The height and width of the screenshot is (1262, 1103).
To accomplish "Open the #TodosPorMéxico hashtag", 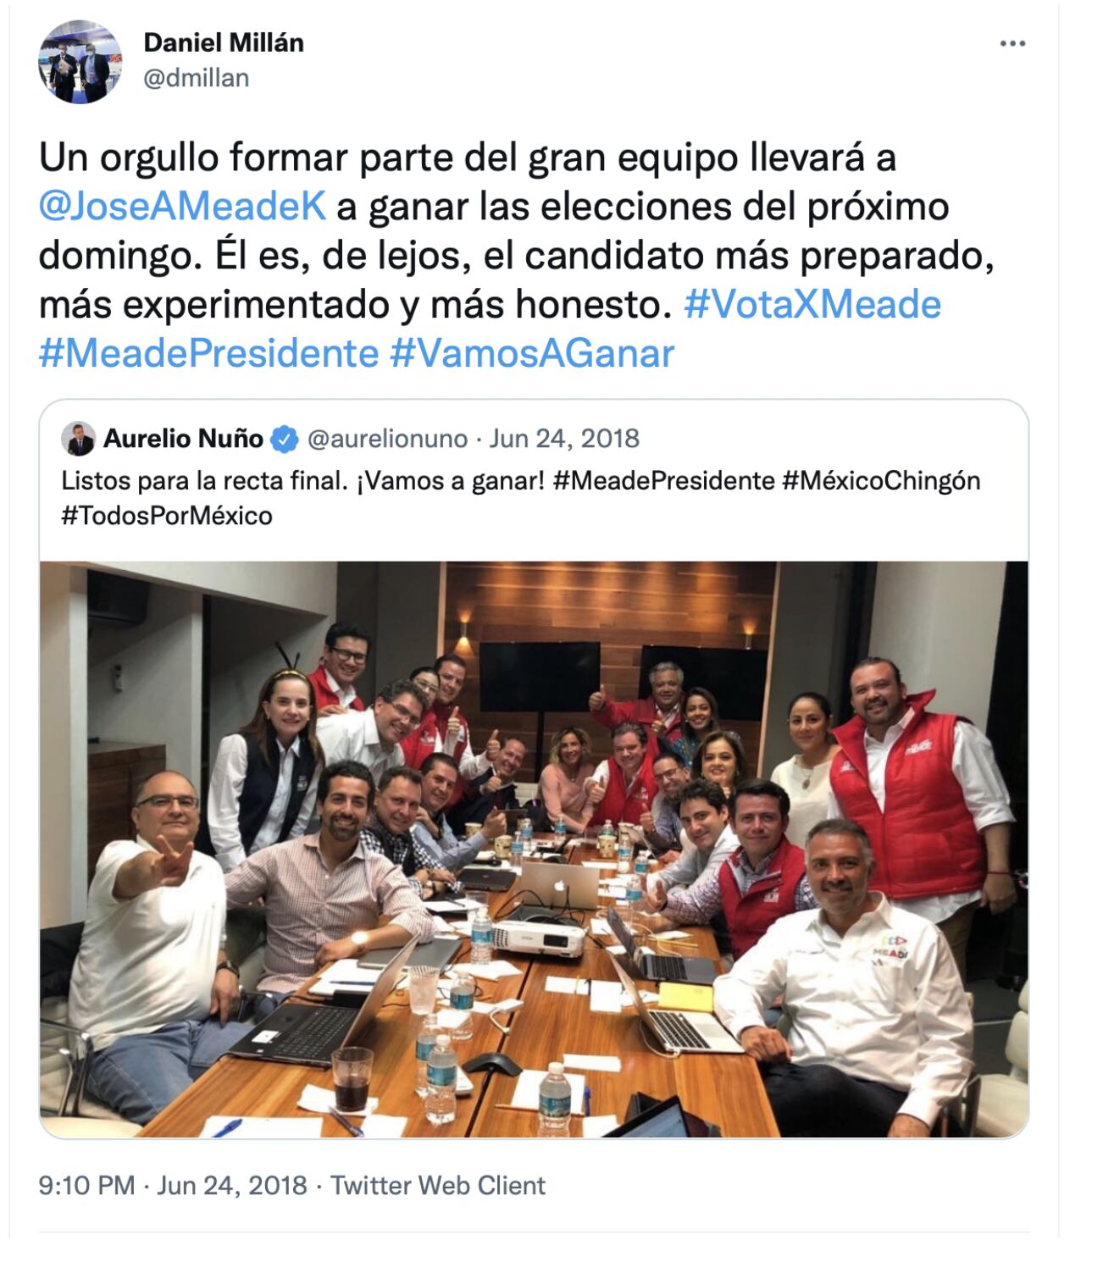I will (x=167, y=516).
